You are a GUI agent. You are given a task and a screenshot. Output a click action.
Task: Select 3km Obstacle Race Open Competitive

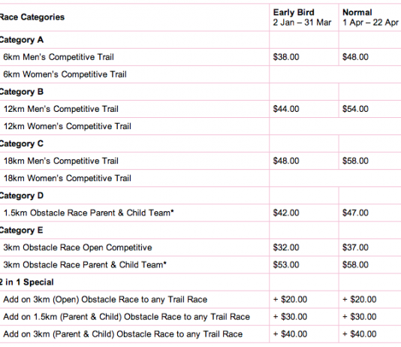click(x=77, y=248)
